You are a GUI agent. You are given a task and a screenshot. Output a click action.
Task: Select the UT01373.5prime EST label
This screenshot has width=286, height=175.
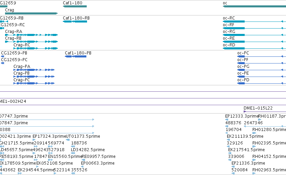pos(83,136)
